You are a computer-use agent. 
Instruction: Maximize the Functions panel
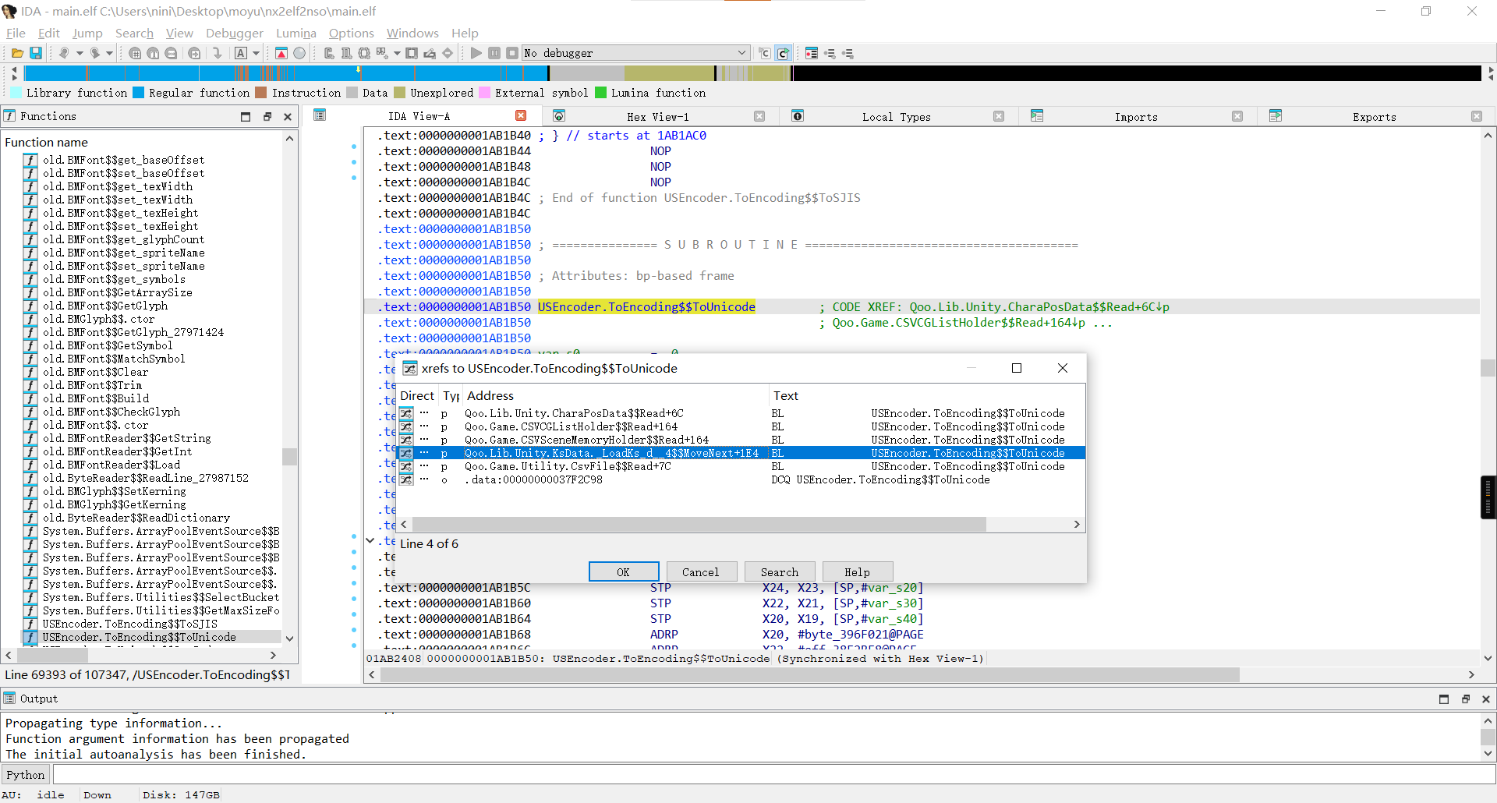point(246,117)
